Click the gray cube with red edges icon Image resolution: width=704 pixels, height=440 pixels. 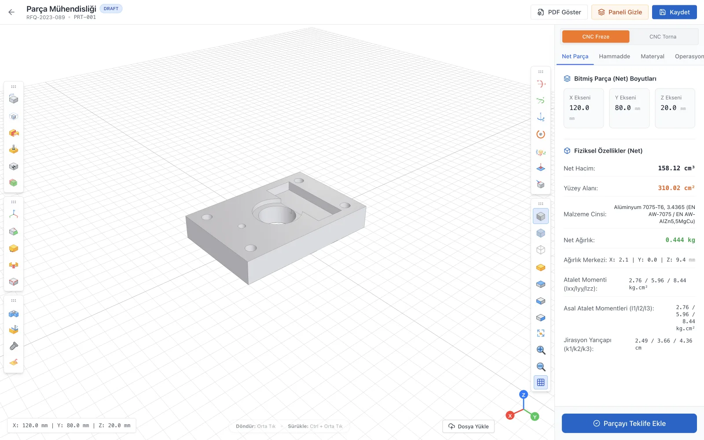(14, 282)
